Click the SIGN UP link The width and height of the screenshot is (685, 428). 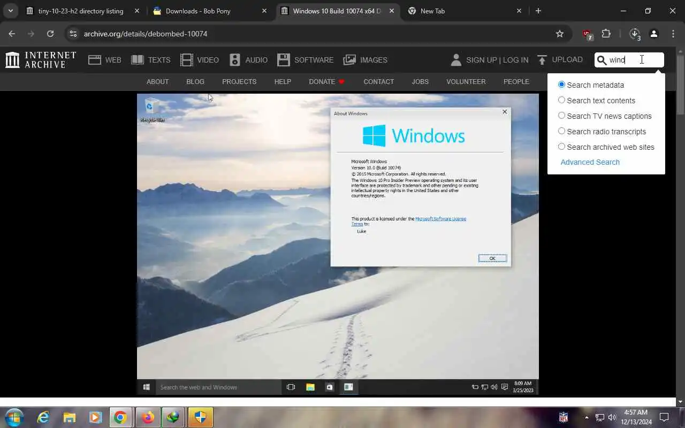[481, 60]
